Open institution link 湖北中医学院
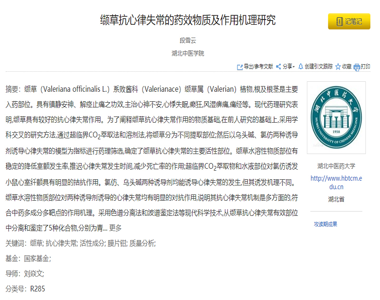380x300 pixels. (188, 53)
